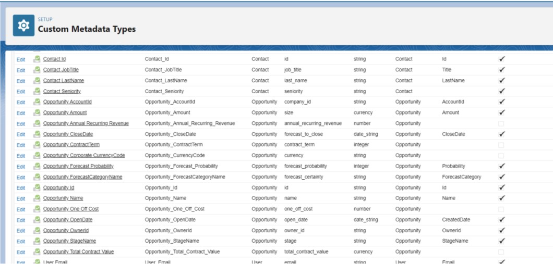Image resolution: width=553 pixels, height=264 pixels.
Task: Click the record icon beside Opportunity StageName
Action: [37, 241]
